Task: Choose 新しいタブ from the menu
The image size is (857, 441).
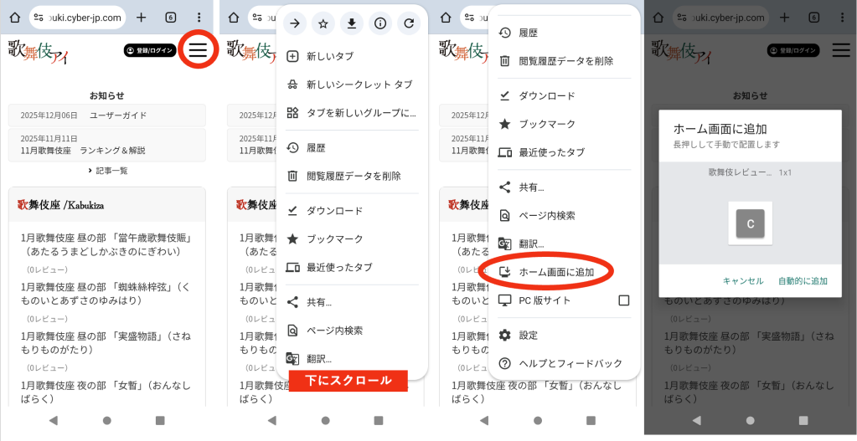Action: (x=329, y=56)
